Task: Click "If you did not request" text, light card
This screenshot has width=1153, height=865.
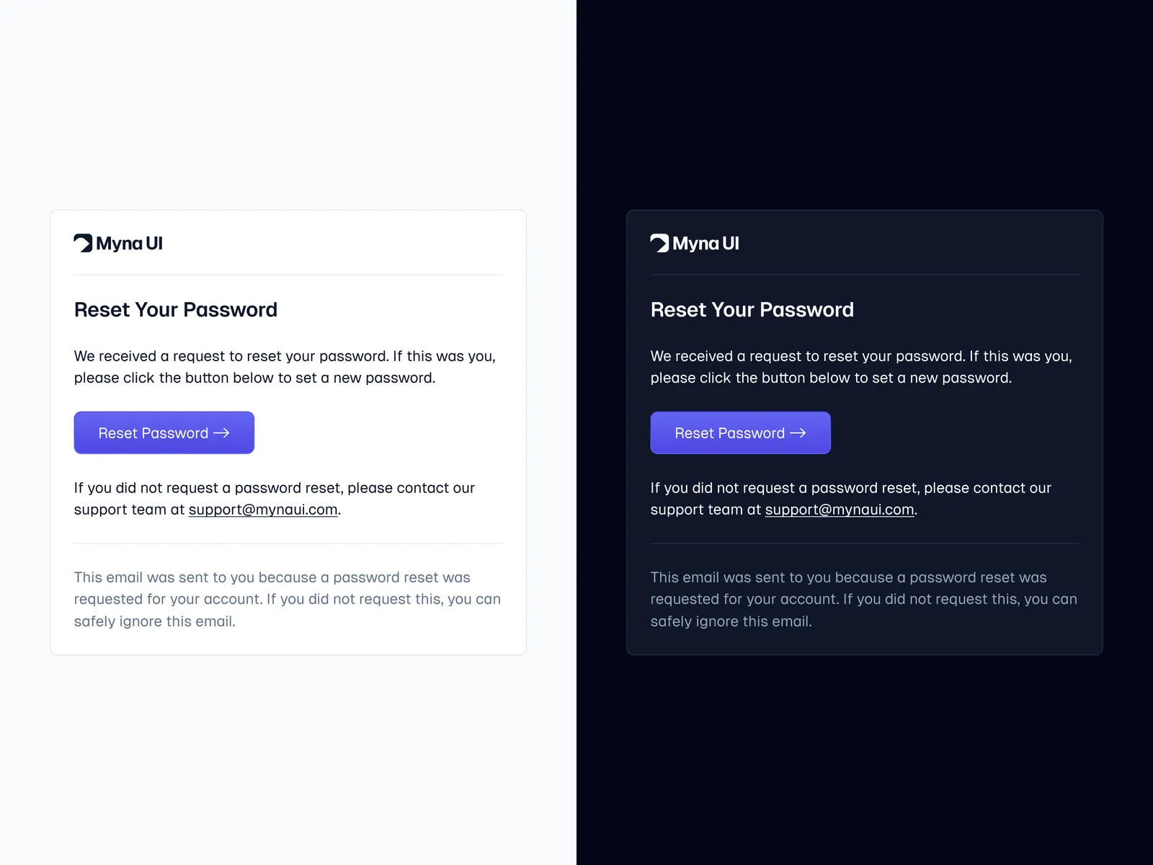Action: 274,488
